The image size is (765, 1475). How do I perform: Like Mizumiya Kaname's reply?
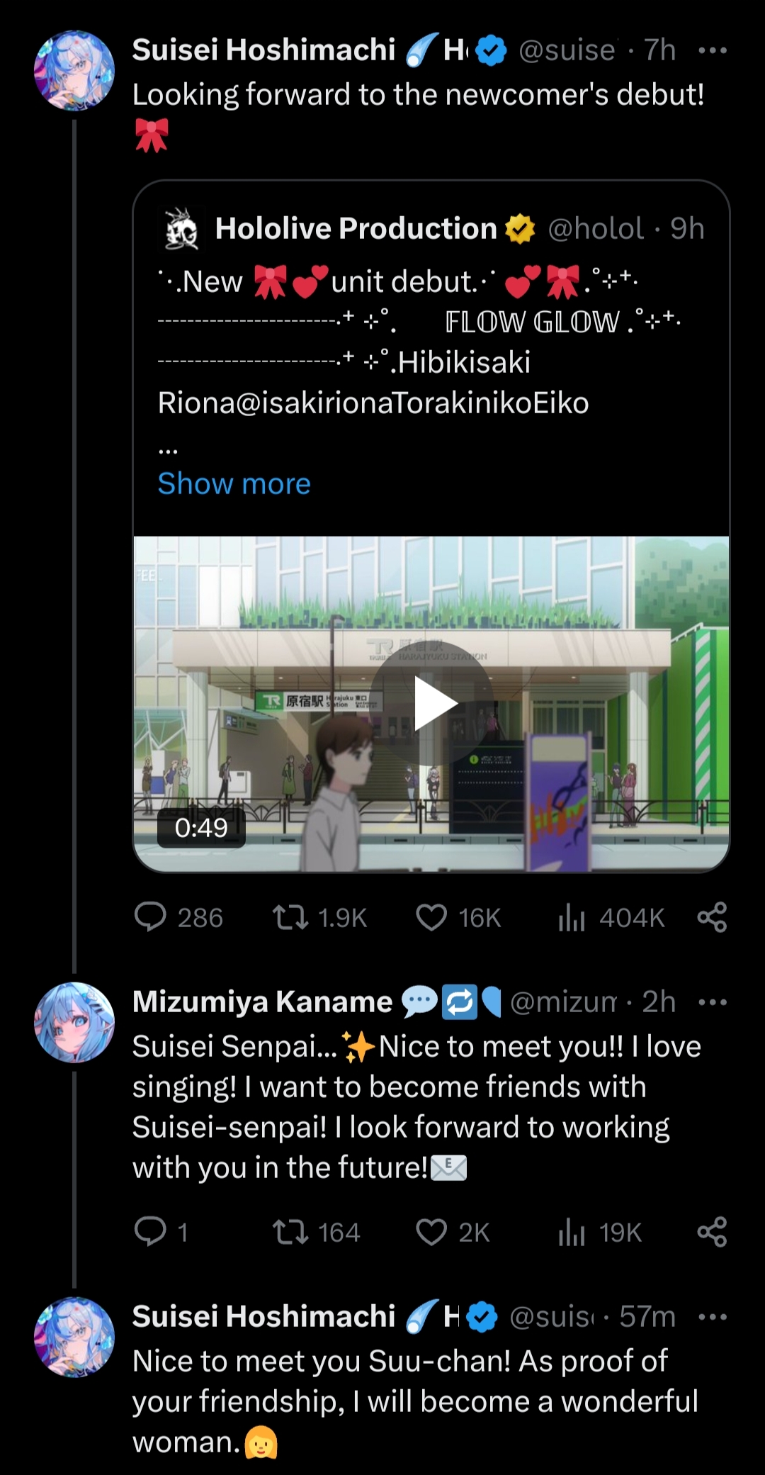tap(431, 1232)
